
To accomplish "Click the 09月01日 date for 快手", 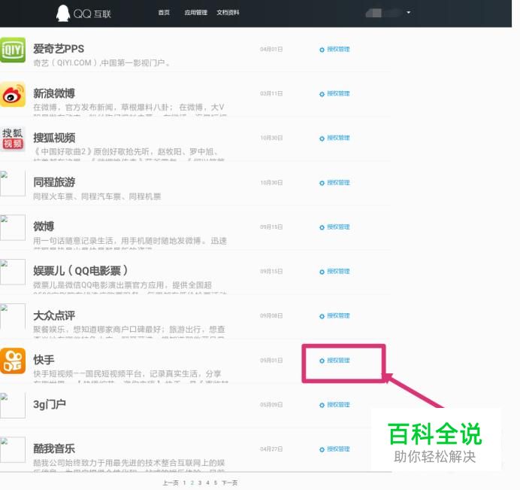I will tap(271, 360).
